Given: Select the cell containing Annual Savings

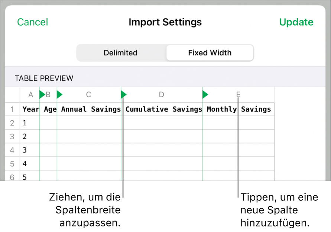Looking at the screenshot, I should tap(92, 109).
